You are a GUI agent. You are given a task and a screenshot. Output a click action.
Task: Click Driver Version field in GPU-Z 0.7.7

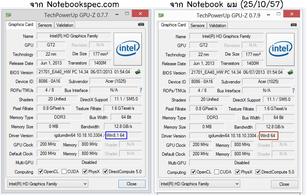tap(89, 135)
